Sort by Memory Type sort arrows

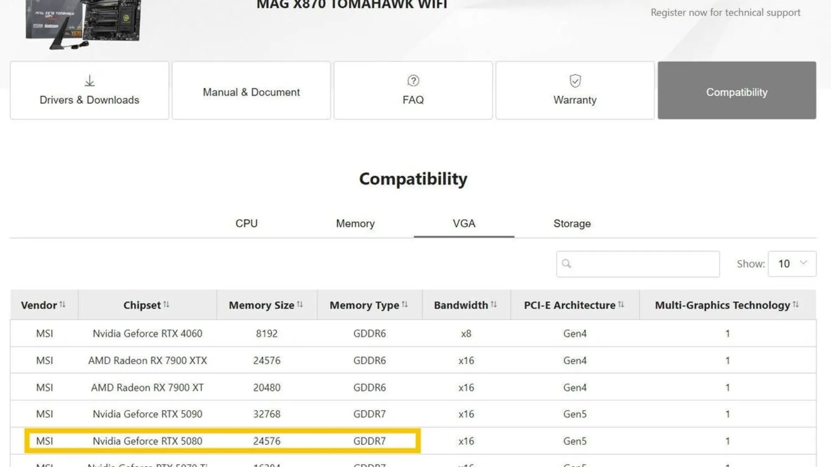pyautogui.click(x=405, y=304)
